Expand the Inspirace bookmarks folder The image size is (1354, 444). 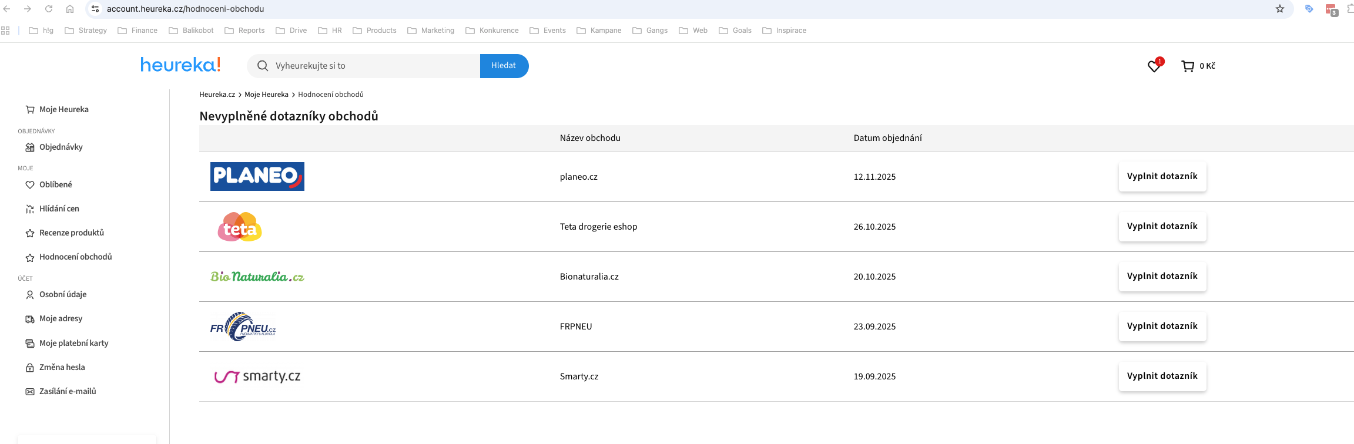pyautogui.click(x=784, y=31)
